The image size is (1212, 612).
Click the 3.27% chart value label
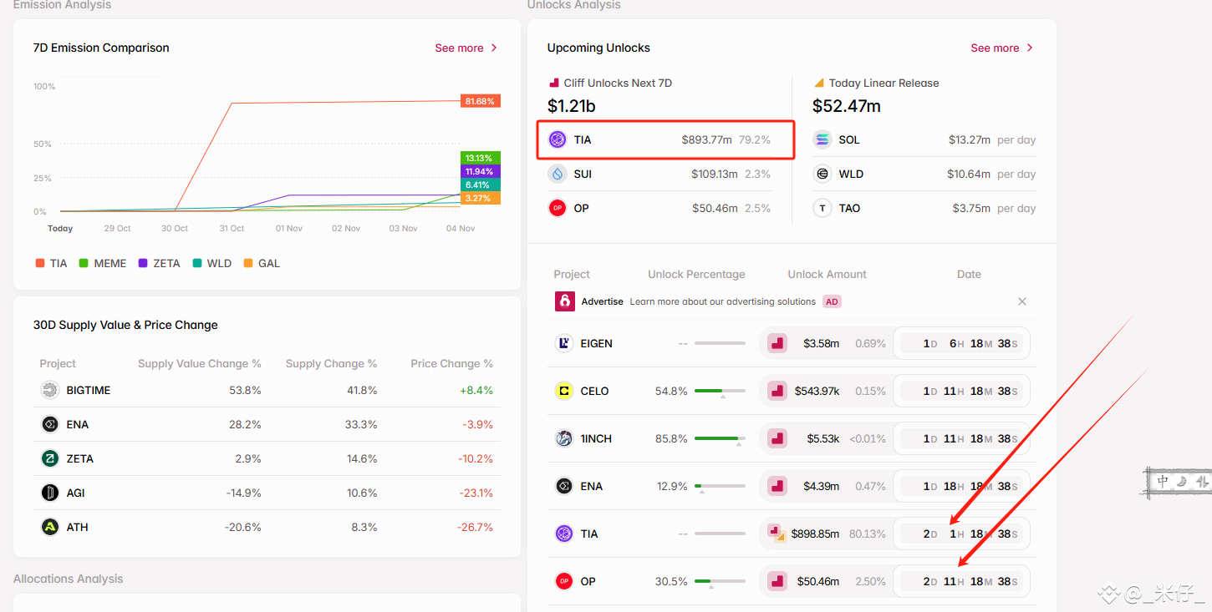point(480,198)
